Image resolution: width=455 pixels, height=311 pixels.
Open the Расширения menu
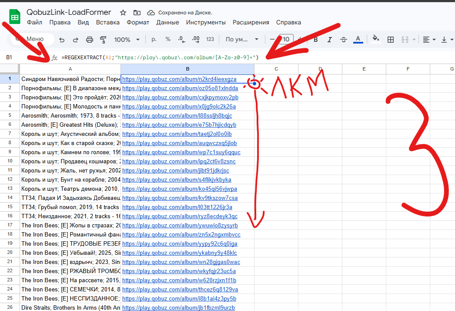pos(251,22)
